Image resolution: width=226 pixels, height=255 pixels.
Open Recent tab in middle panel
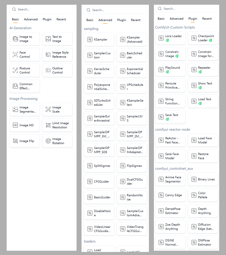(x=136, y=20)
